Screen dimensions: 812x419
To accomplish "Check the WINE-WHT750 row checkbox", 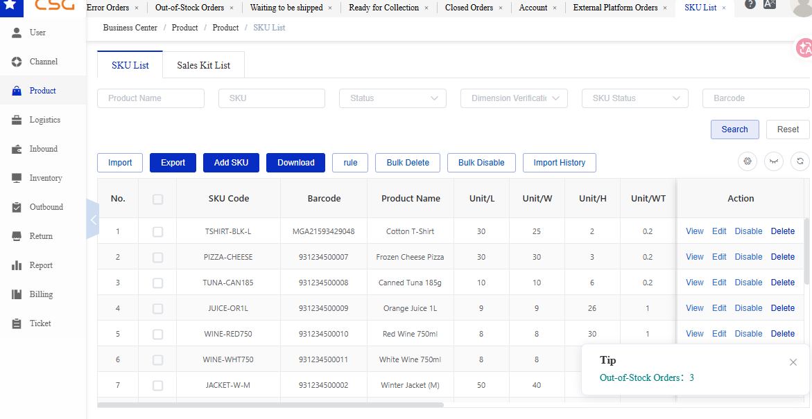I will [157, 359].
